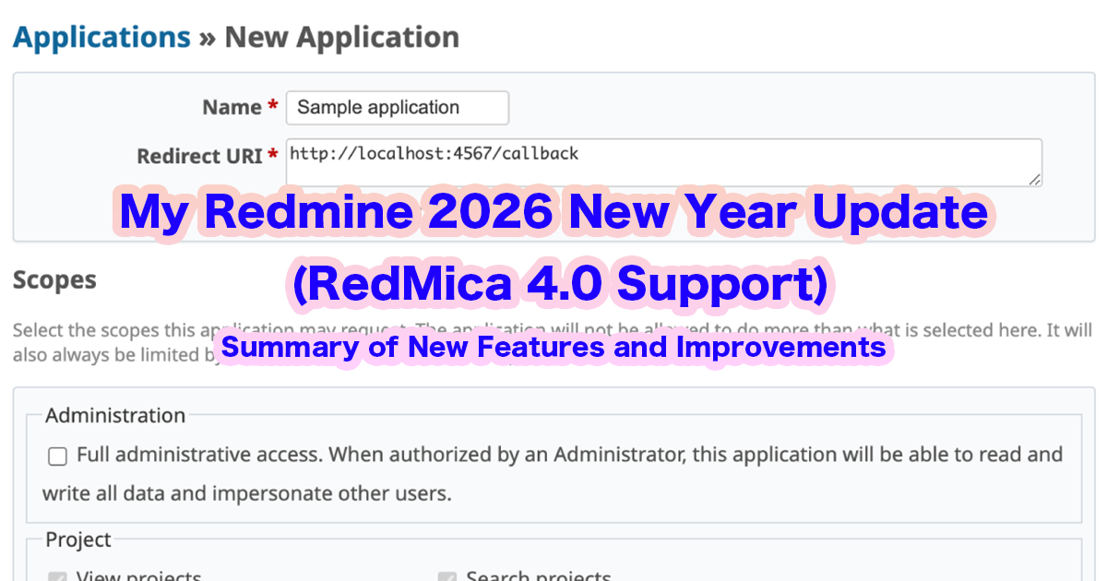Click the Scopes section heading
The image size is (1107, 581).
coord(54,279)
